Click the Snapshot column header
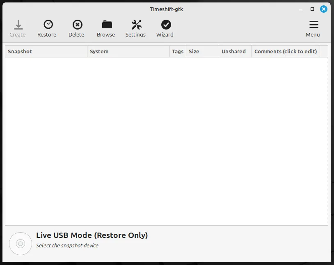Image resolution: width=334 pixels, height=265 pixels. click(x=20, y=51)
